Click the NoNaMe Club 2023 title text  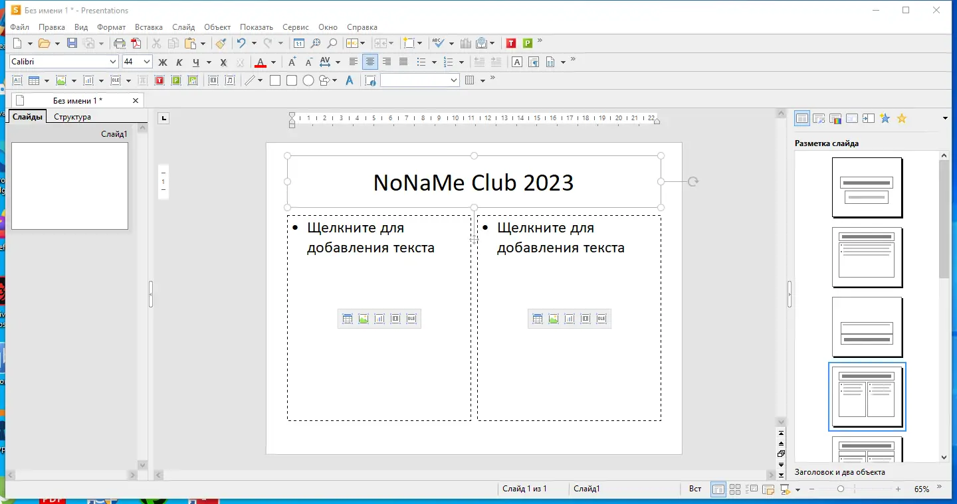click(x=474, y=183)
